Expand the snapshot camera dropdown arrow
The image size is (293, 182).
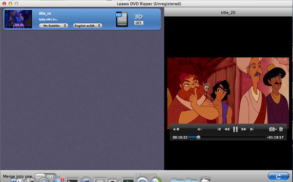(x=276, y=129)
